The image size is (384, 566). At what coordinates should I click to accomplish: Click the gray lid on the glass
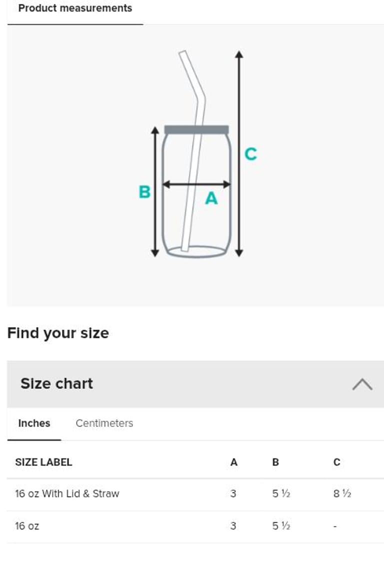tap(196, 130)
